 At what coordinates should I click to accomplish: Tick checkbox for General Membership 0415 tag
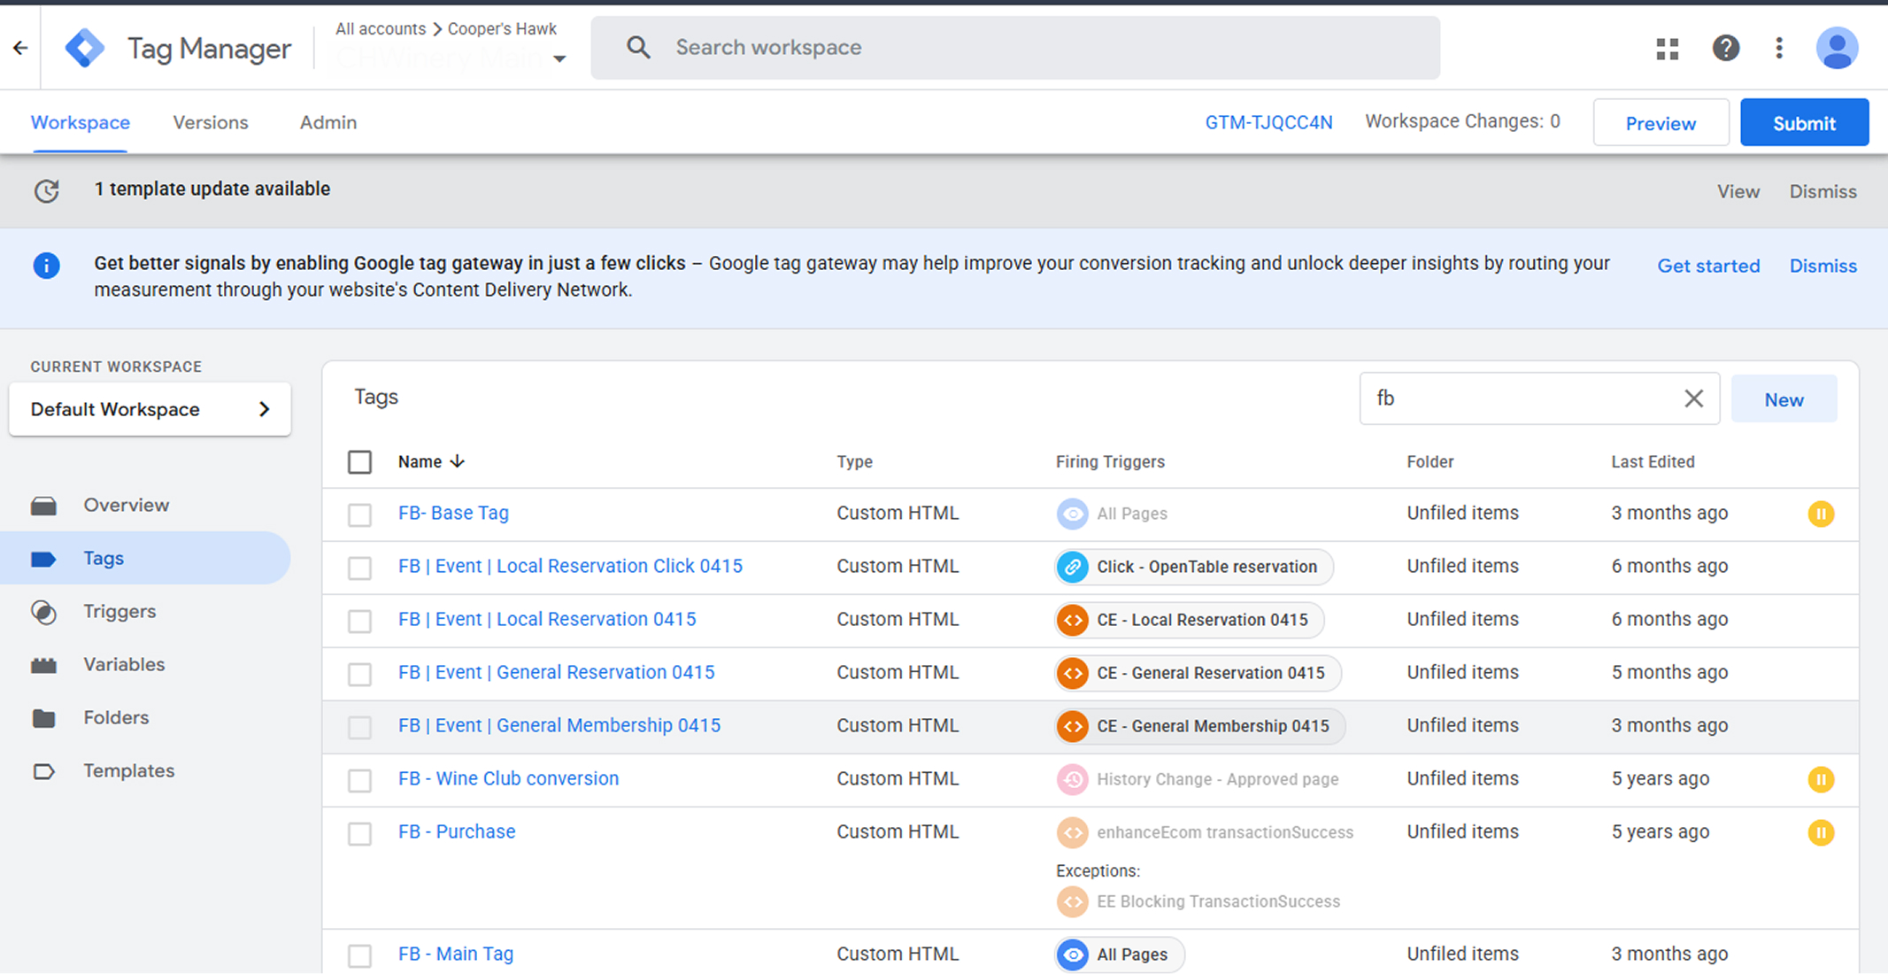pos(359,727)
